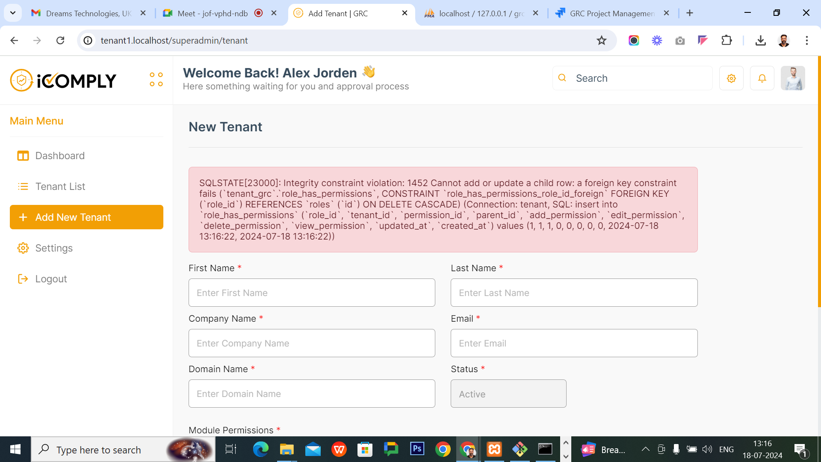
Task: Go to Tenant List menu item
Action: point(60,187)
